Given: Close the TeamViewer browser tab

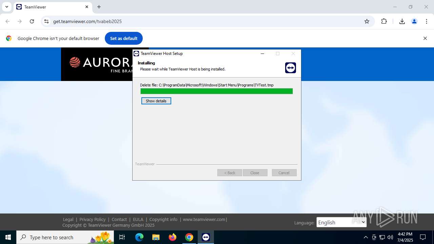Looking at the screenshot, I should click(87, 7).
